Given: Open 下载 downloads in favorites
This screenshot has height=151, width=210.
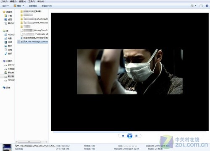Looking at the screenshot, I should pos(8,16).
